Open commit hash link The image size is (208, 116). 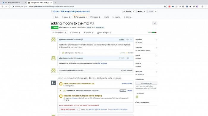[x=131, y=53]
